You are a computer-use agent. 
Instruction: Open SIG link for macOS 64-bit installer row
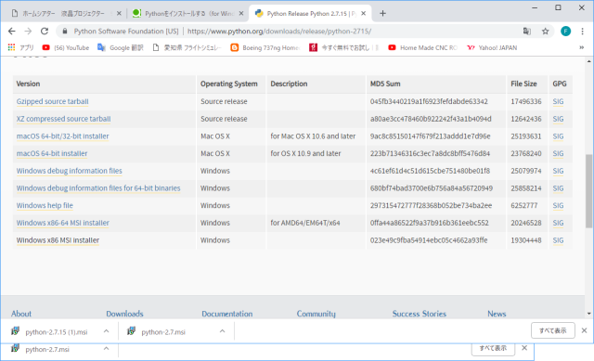pos(558,153)
